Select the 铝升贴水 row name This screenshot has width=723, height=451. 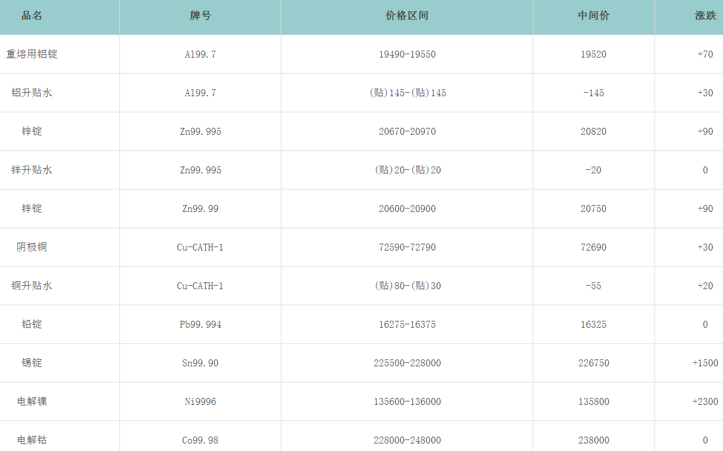click(32, 93)
